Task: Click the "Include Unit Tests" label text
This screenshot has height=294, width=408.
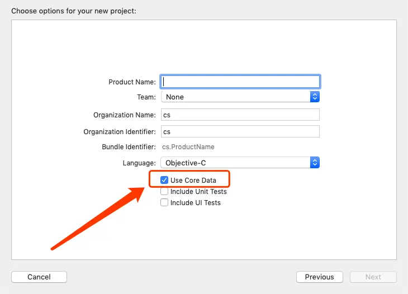Action: 198,191
